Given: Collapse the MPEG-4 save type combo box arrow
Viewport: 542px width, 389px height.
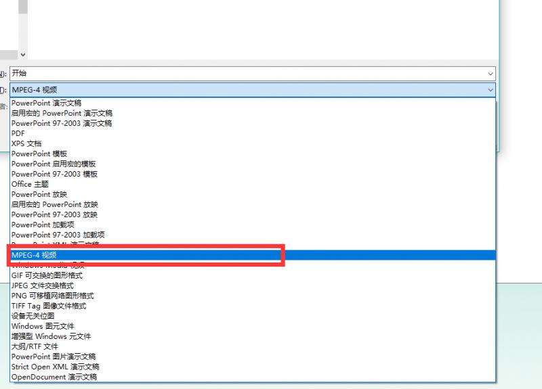Looking at the screenshot, I should [490, 90].
